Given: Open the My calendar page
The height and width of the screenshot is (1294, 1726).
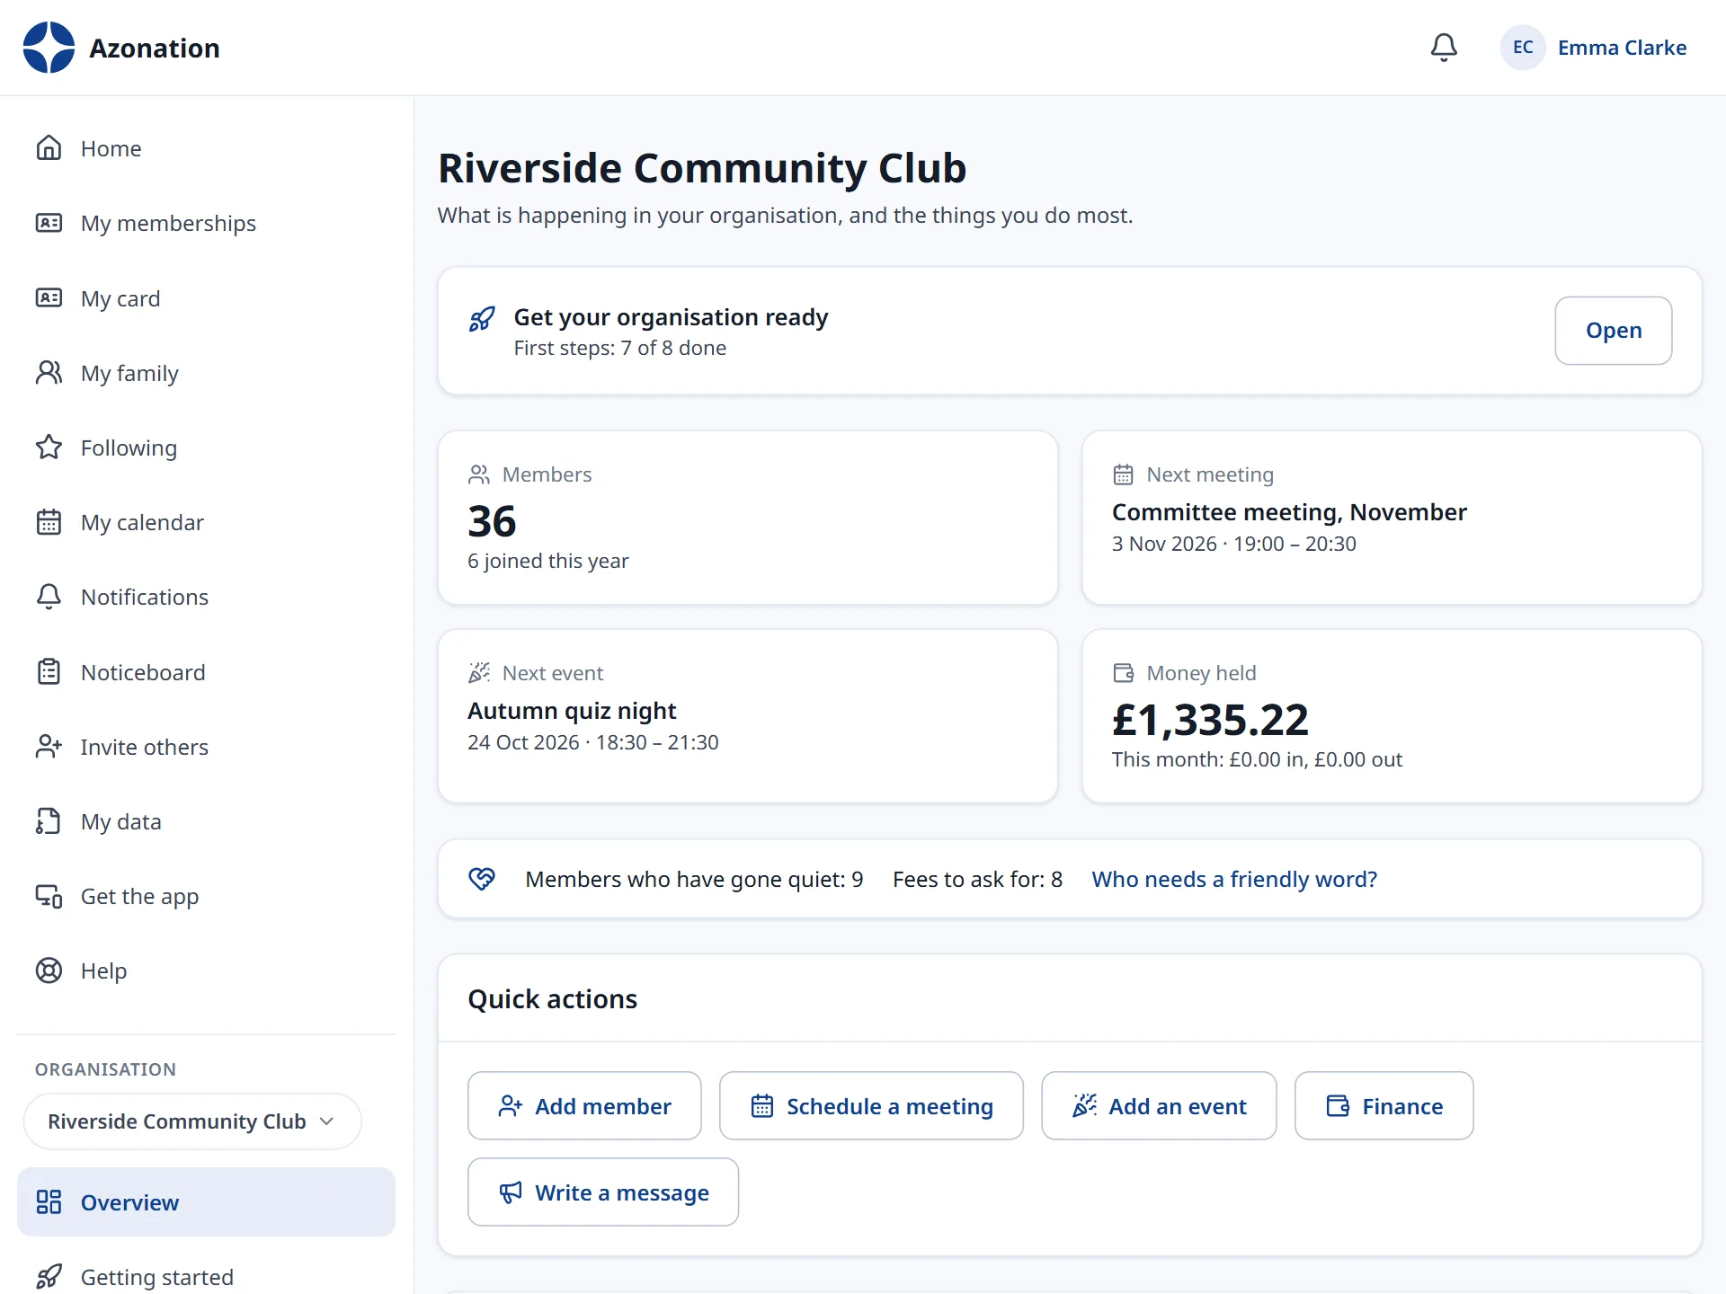Looking at the screenshot, I should point(206,522).
